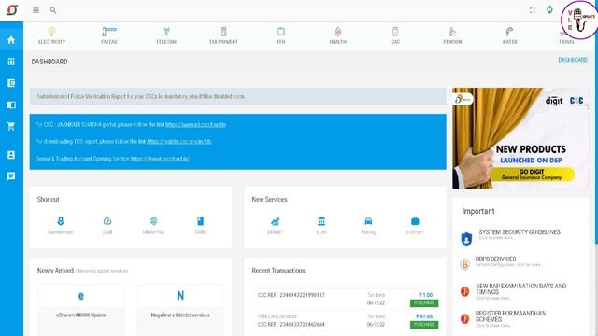Select the DTH service
This screenshot has height=336, width=598.
280,35
